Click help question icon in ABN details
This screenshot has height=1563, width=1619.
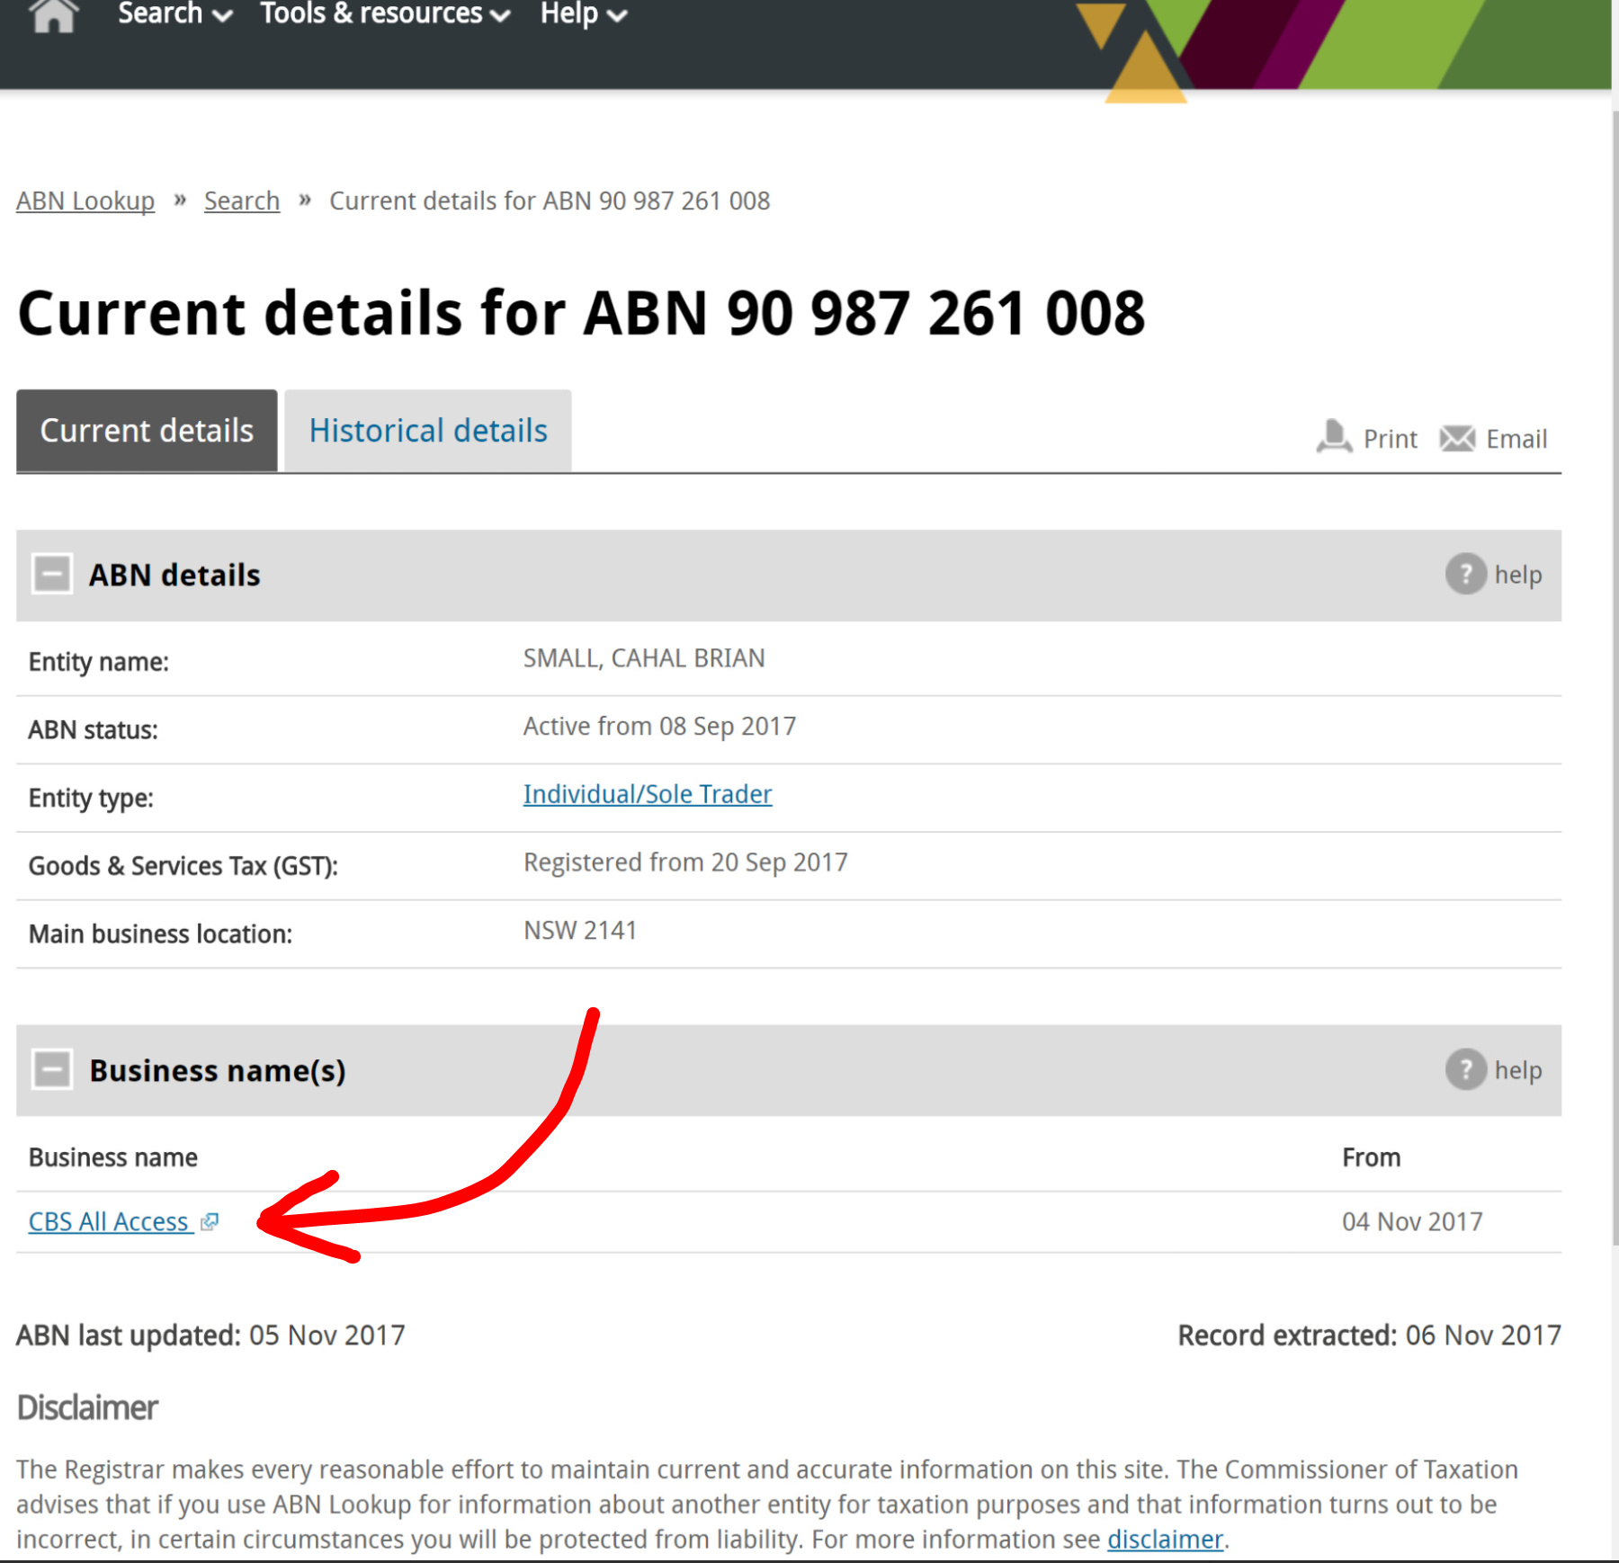pyautogui.click(x=1465, y=574)
